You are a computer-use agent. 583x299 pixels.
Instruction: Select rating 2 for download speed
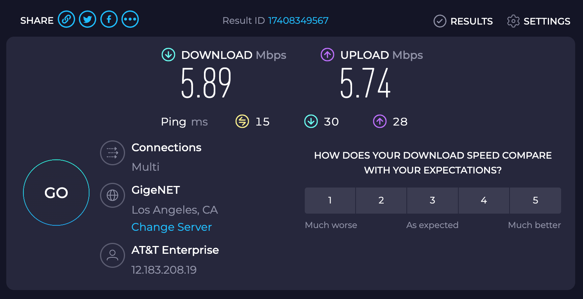(x=381, y=200)
